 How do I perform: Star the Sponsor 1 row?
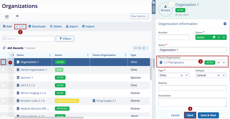tap(11, 77)
